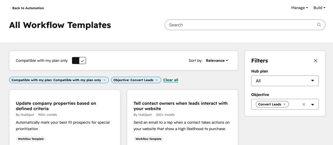This screenshot has height=145, width=333.
Task: Open 'Tell contact owners when leads interact' template
Action: pyautogui.click(x=180, y=106)
